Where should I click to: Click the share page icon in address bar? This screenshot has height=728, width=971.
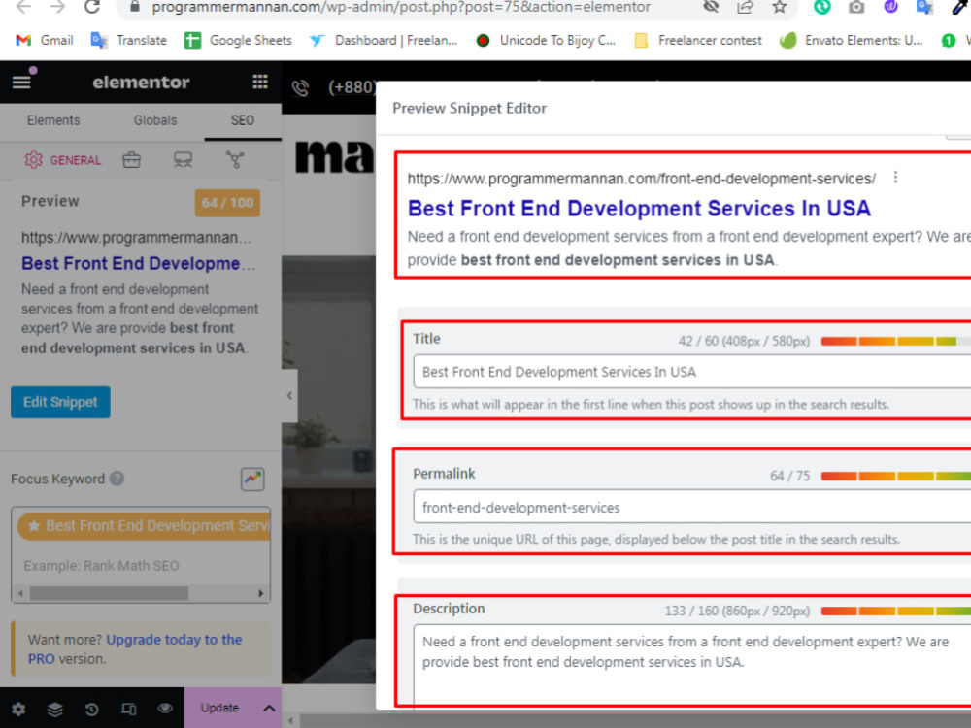pyautogui.click(x=745, y=7)
